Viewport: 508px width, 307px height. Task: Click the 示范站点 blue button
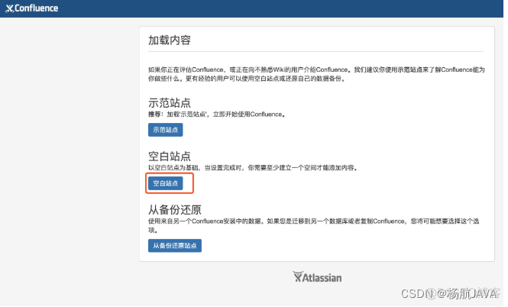point(165,130)
